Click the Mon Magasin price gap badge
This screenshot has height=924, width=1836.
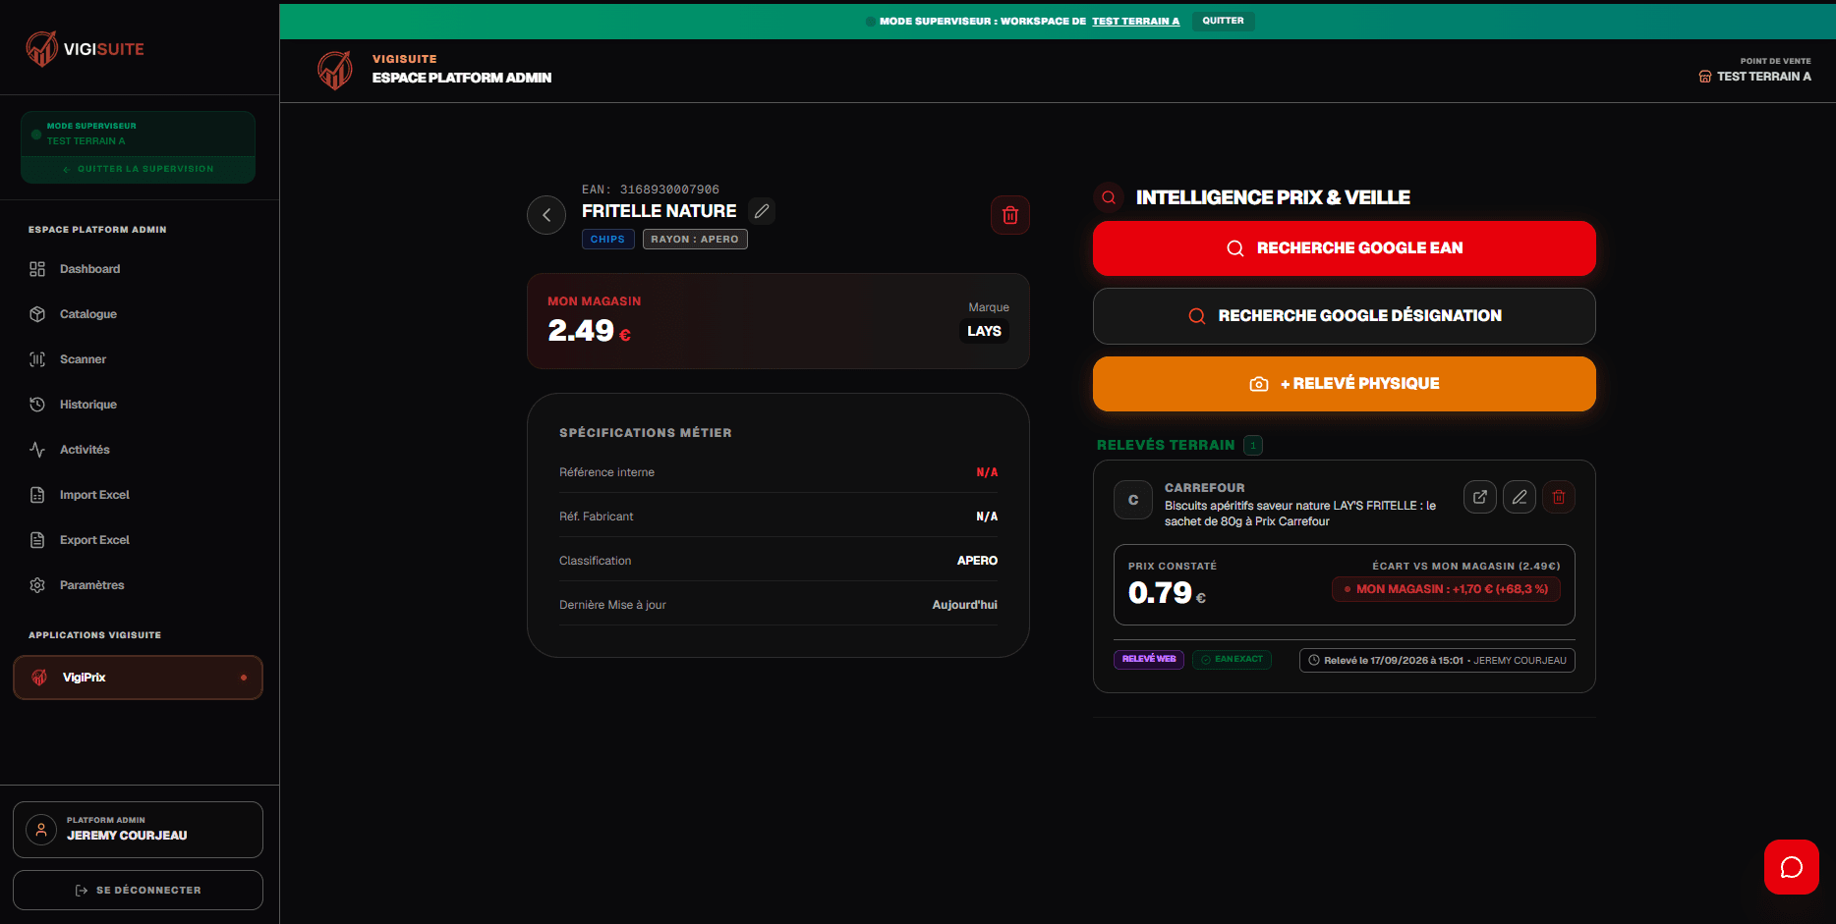click(x=1446, y=589)
